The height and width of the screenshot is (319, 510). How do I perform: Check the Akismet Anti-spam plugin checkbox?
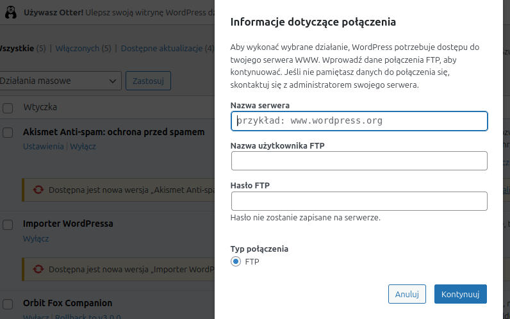coord(8,133)
